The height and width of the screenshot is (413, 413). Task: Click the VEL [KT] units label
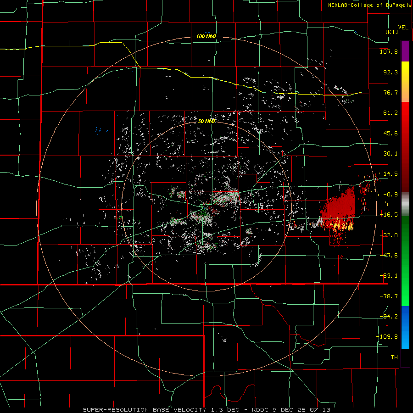396,29
